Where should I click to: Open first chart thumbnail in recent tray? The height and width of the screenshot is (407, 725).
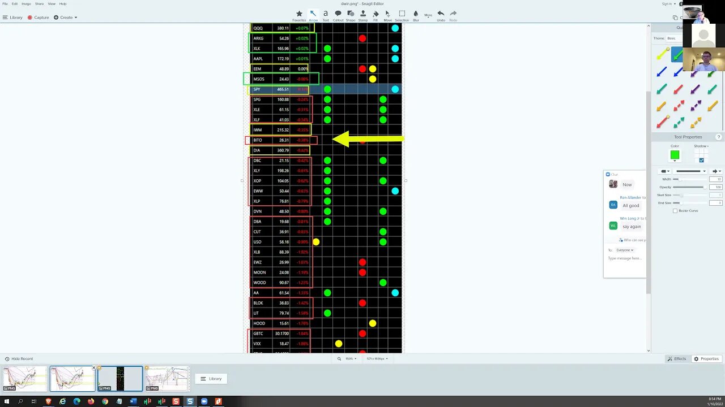25,379
